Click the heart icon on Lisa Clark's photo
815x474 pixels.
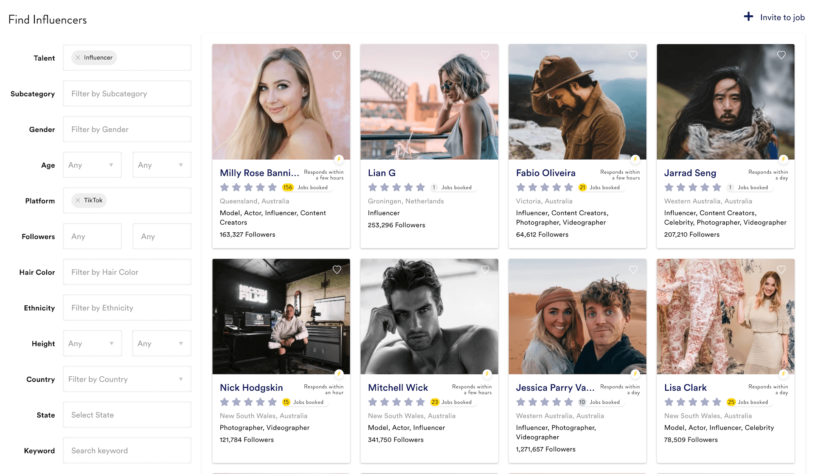[x=781, y=269]
